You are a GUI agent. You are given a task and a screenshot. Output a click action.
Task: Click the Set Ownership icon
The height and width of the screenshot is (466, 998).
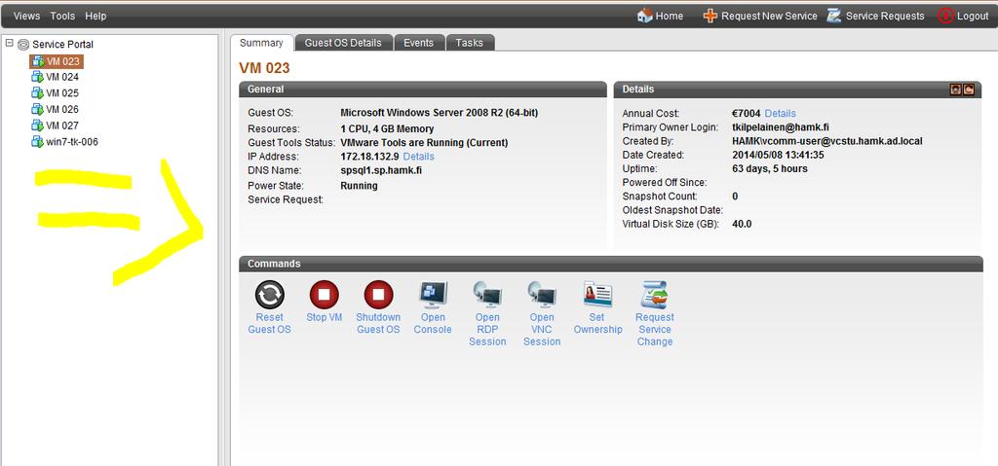point(597,295)
